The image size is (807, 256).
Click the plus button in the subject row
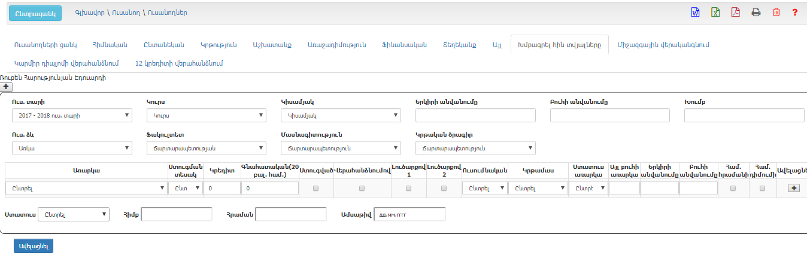pos(794,188)
